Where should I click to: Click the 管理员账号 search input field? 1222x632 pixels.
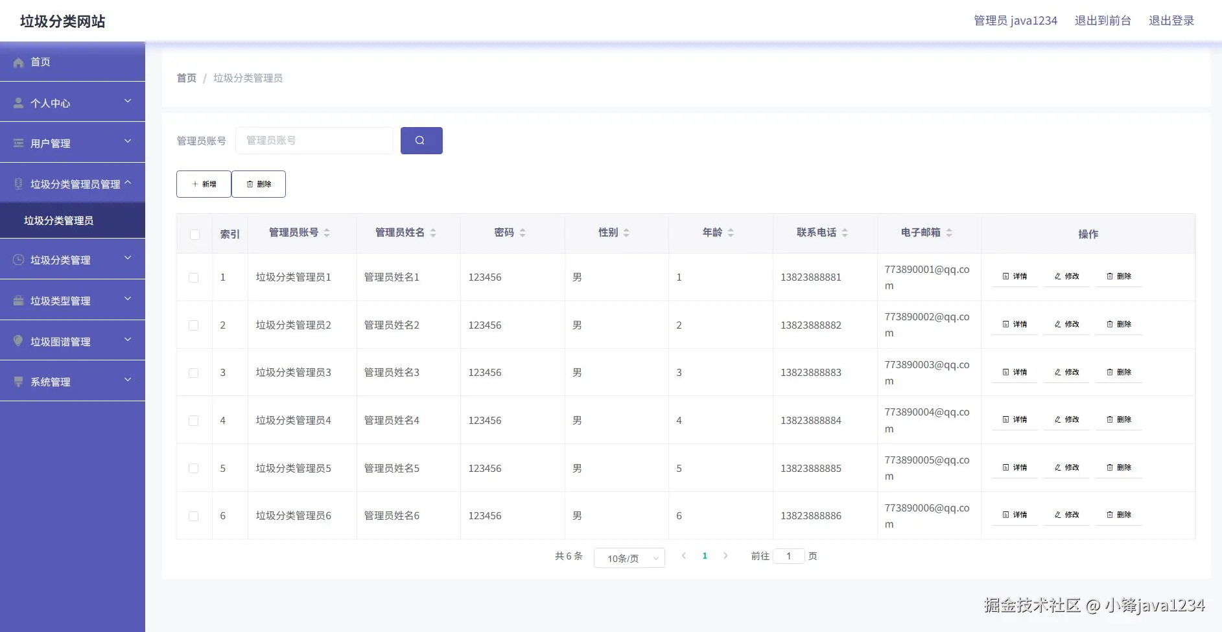click(314, 141)
